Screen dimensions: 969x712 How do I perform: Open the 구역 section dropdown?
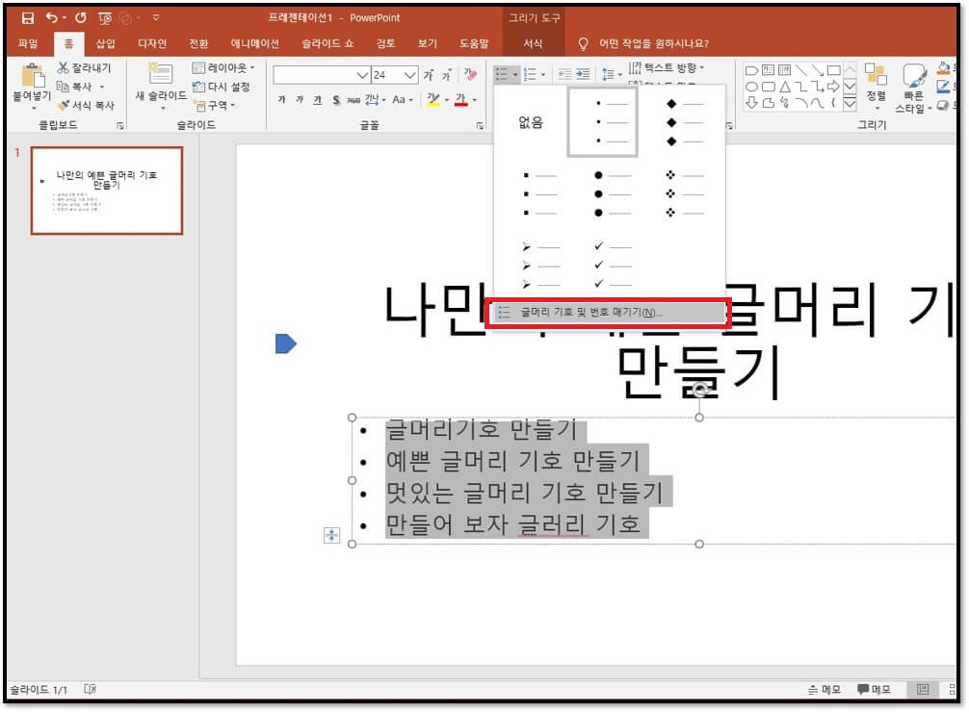coord(215,106)
